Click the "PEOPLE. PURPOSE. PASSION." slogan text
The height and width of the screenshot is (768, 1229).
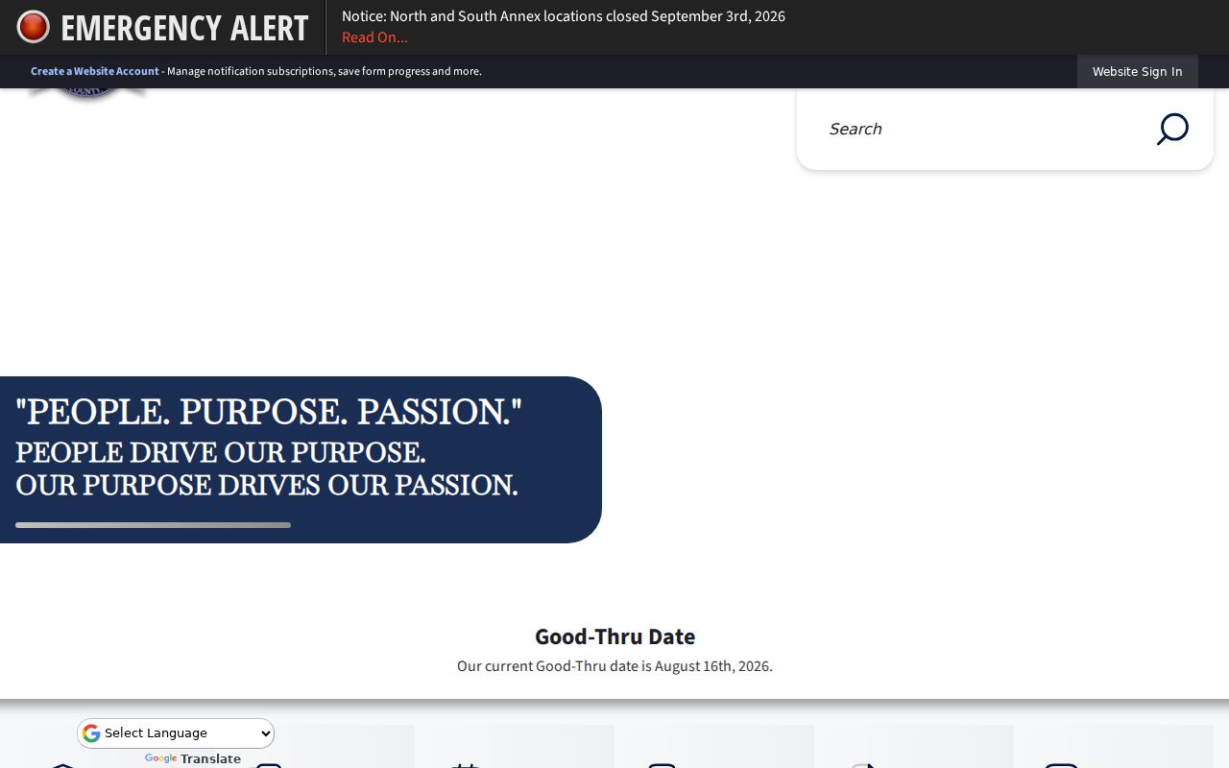point(269,412)
